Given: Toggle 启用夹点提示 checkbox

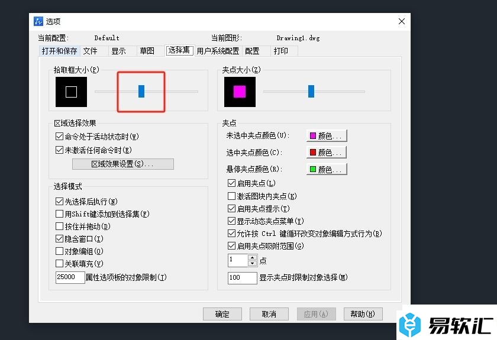Looking at the screenshot, I should 232,209.
